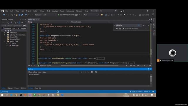Click the Live Share button
Image resolution: width=188 pixels, height=106 pixels.
[x=144, y=15]
